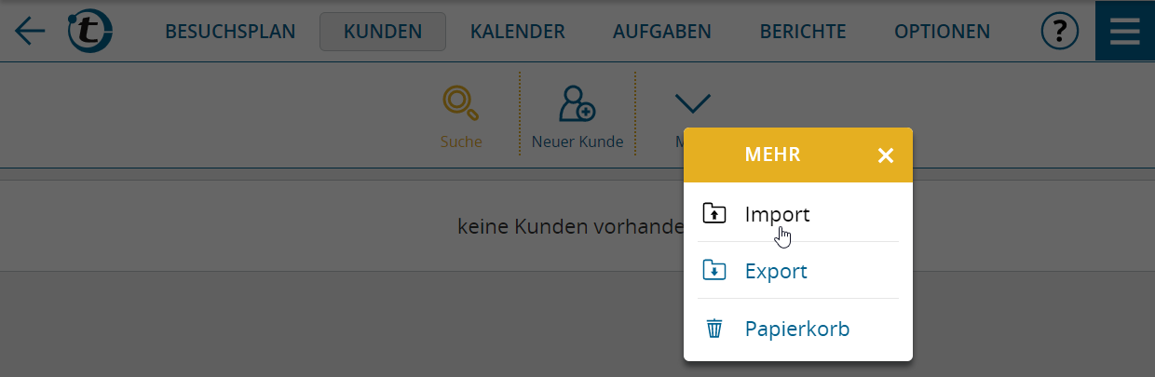Show the Berichte tab
The image size is (1155, 377).
point(803,32)
